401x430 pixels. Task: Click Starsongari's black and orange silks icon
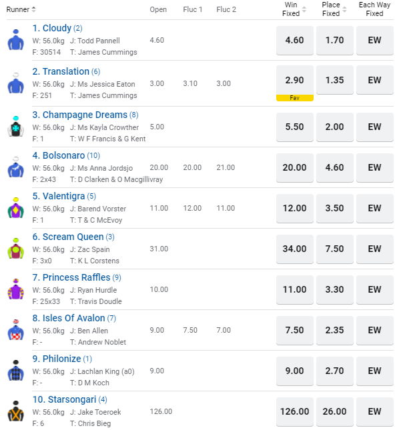15,412
